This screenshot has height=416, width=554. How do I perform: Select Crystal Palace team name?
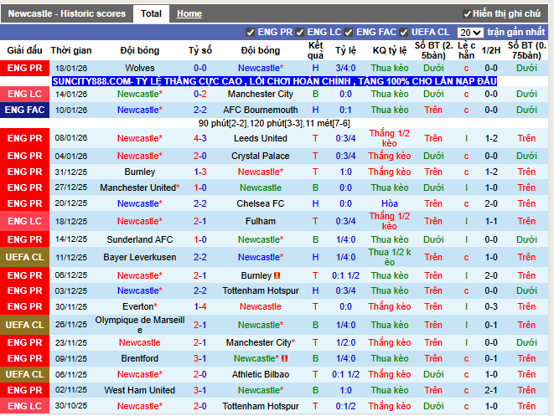pyautogui.click(x=261, y=156)
